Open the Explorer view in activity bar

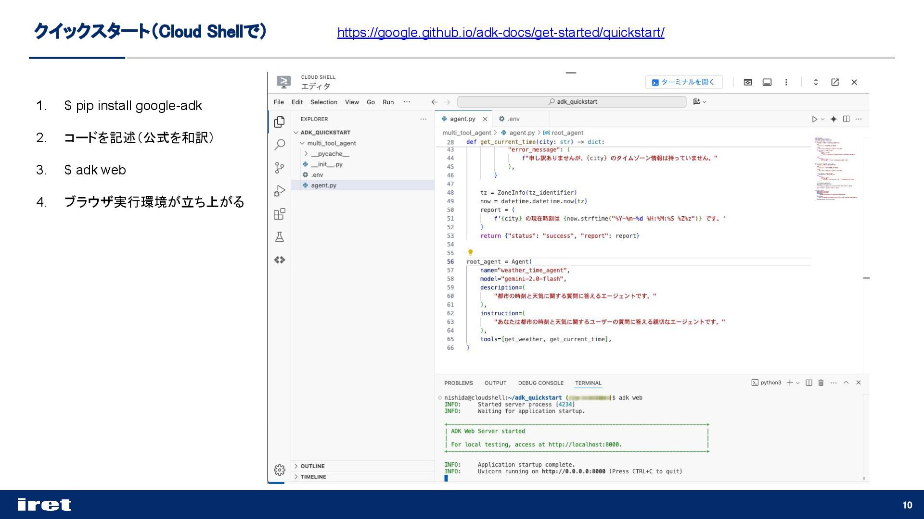pos(280,122)
